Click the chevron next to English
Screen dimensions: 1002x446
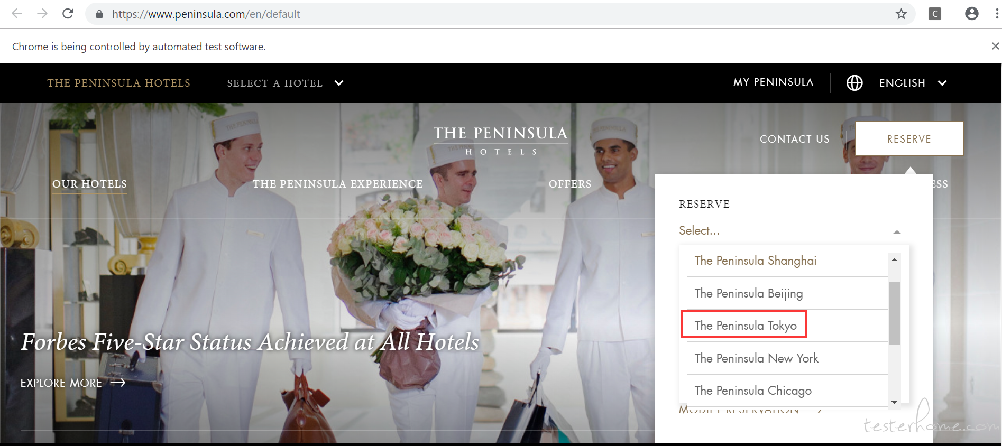pyautogui.click(x=942, y=83)
